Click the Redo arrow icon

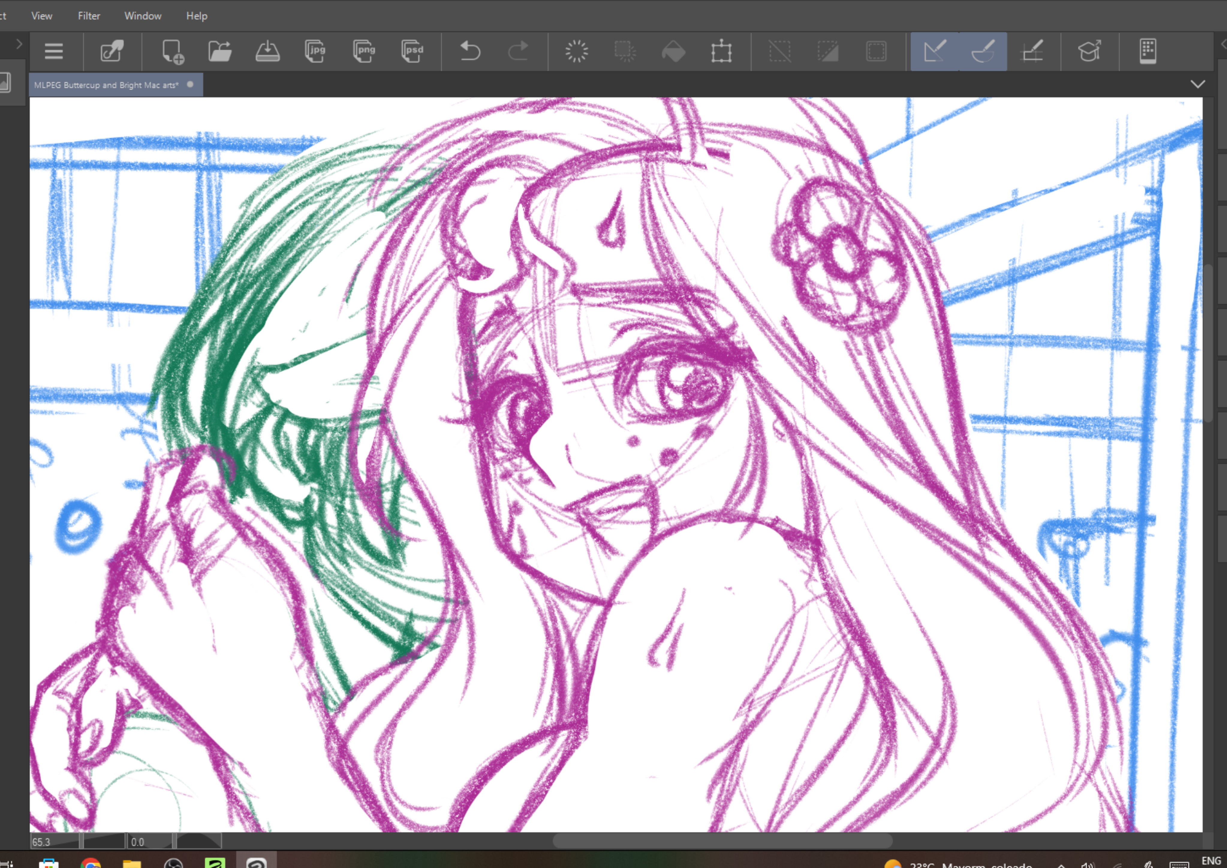click(x=517, y=51)
